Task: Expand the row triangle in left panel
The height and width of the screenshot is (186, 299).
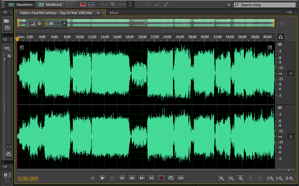Action: point(5,59)
